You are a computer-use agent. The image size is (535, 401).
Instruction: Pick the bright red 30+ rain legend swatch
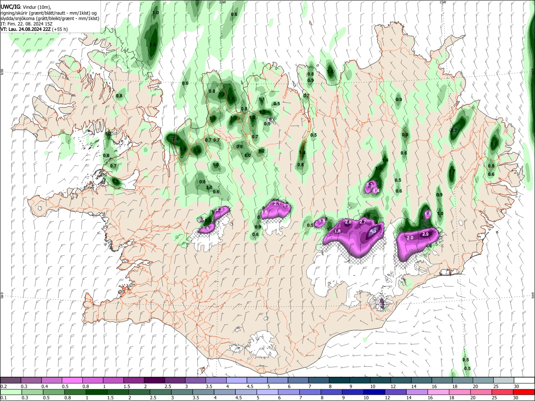(x=524, y=392)
